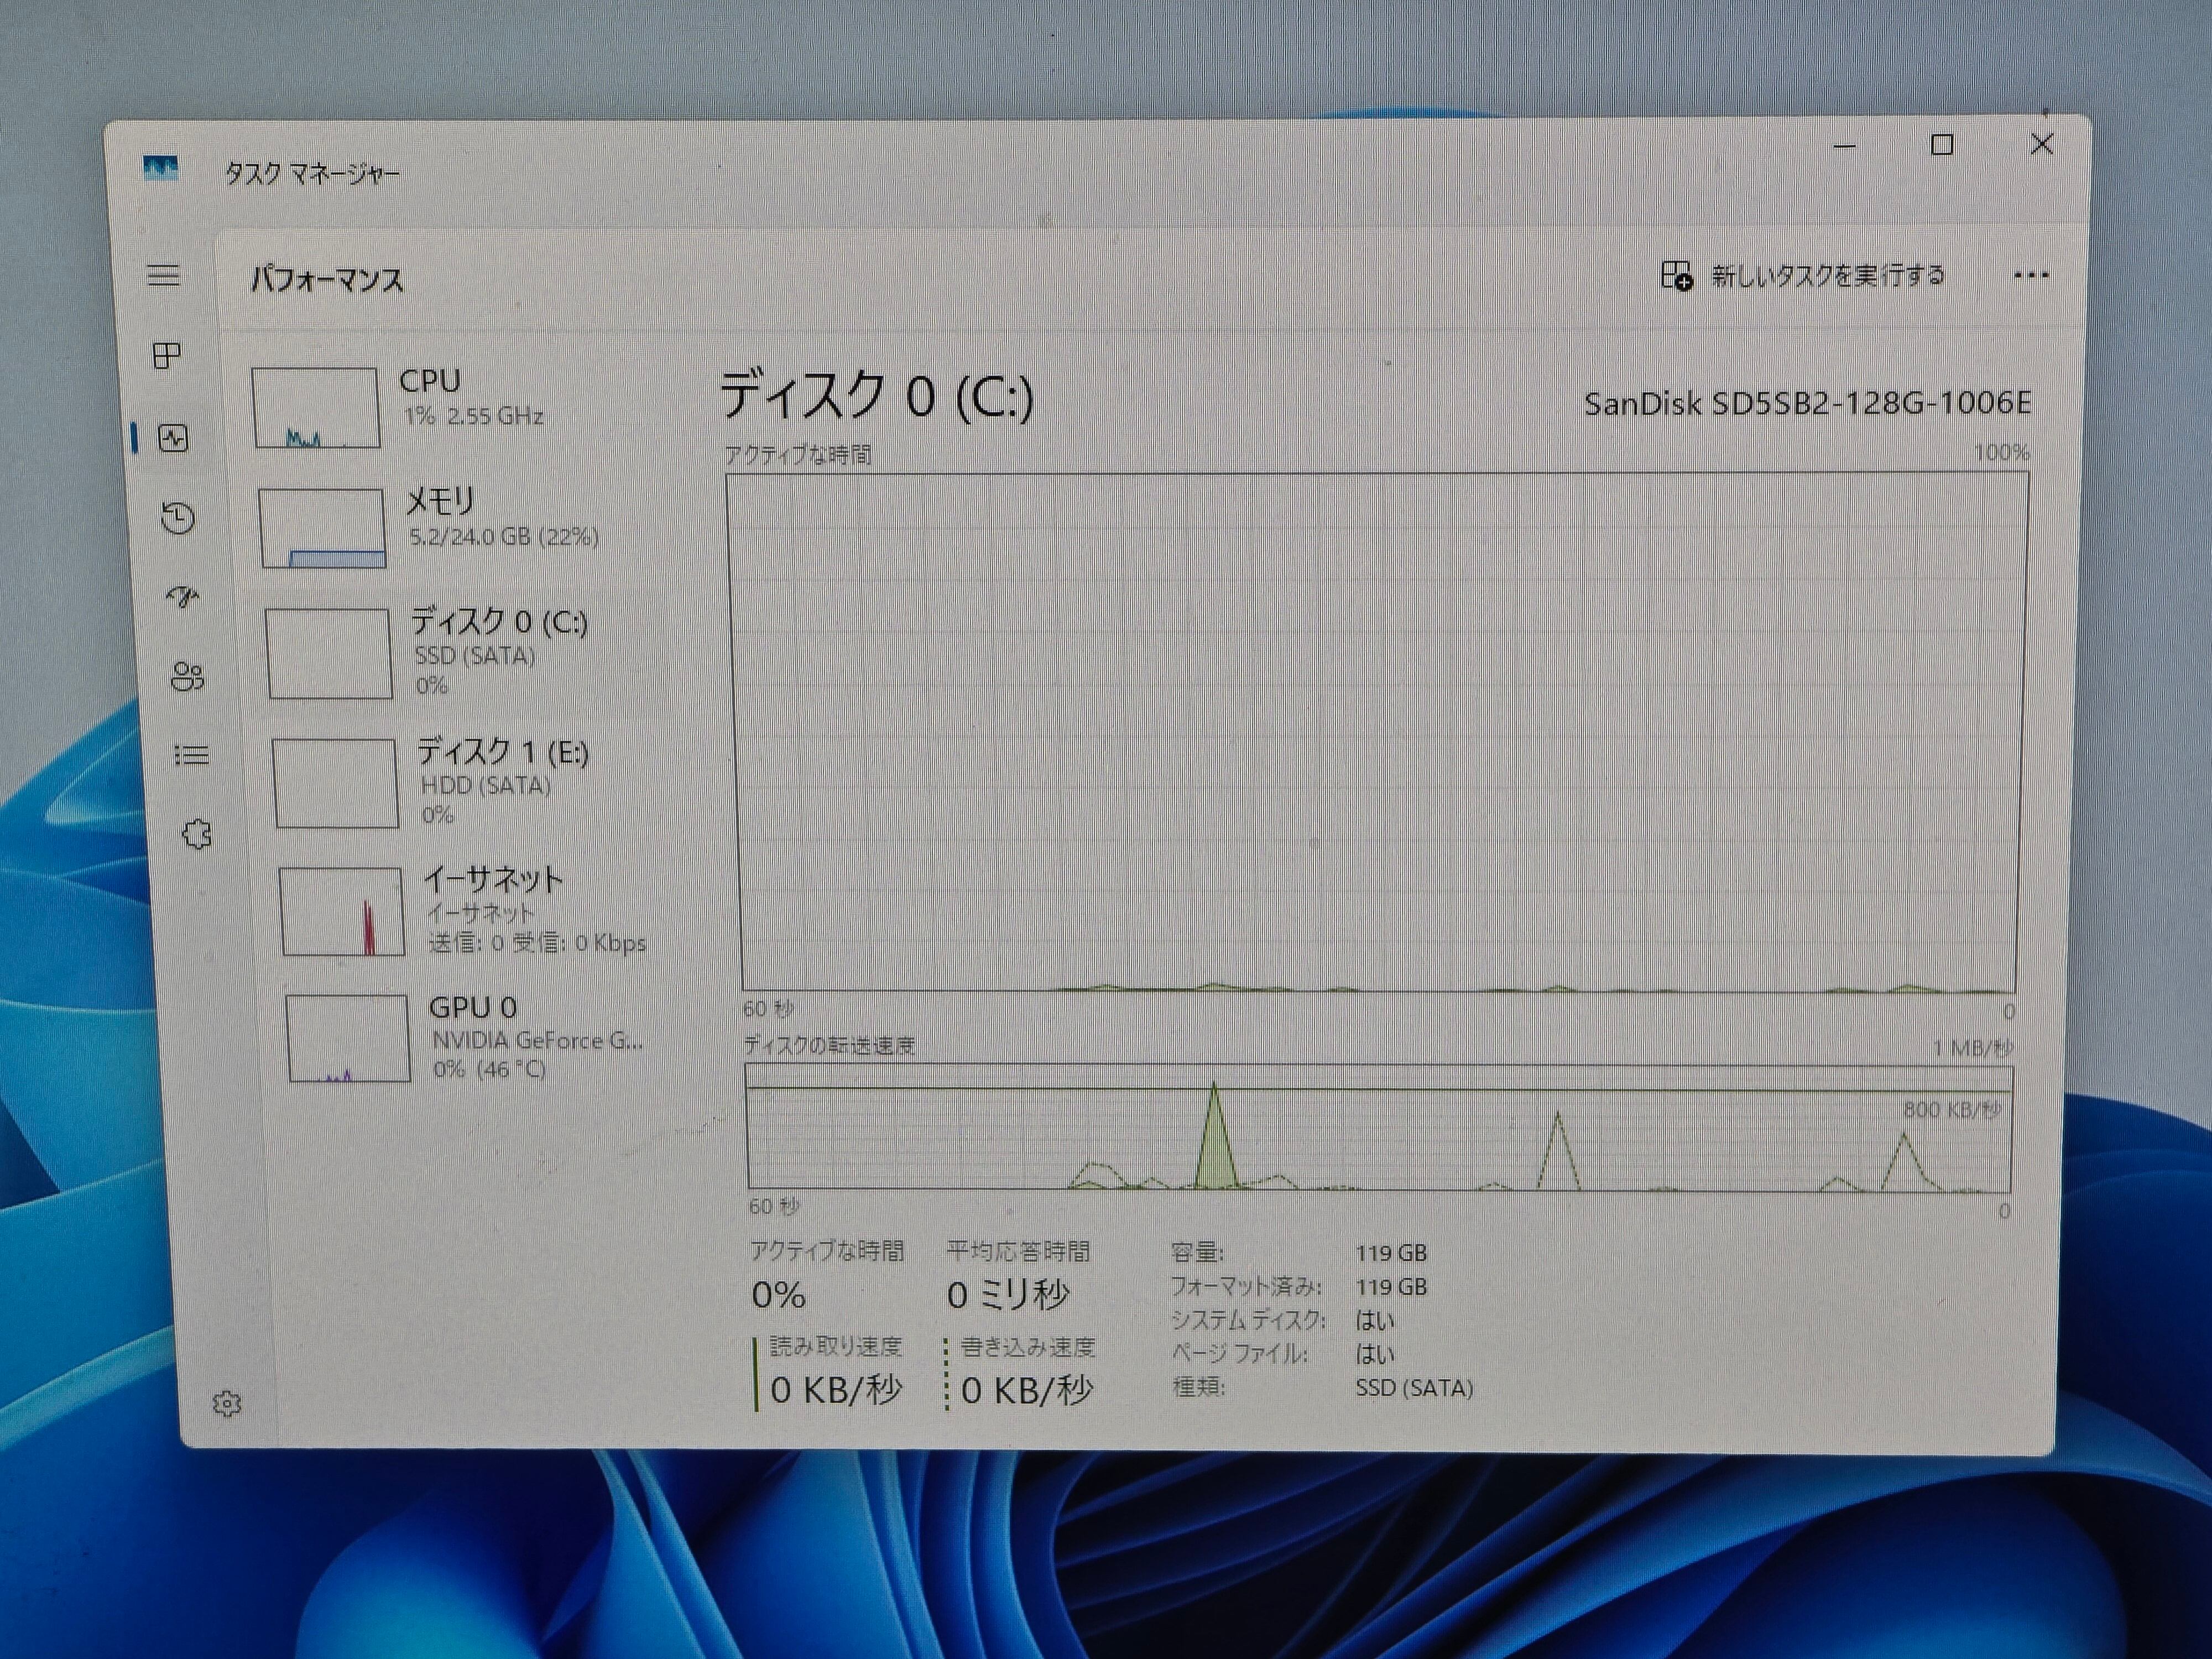
Task: Open the three-dot more options menu
Action: tap(2030, 276)
